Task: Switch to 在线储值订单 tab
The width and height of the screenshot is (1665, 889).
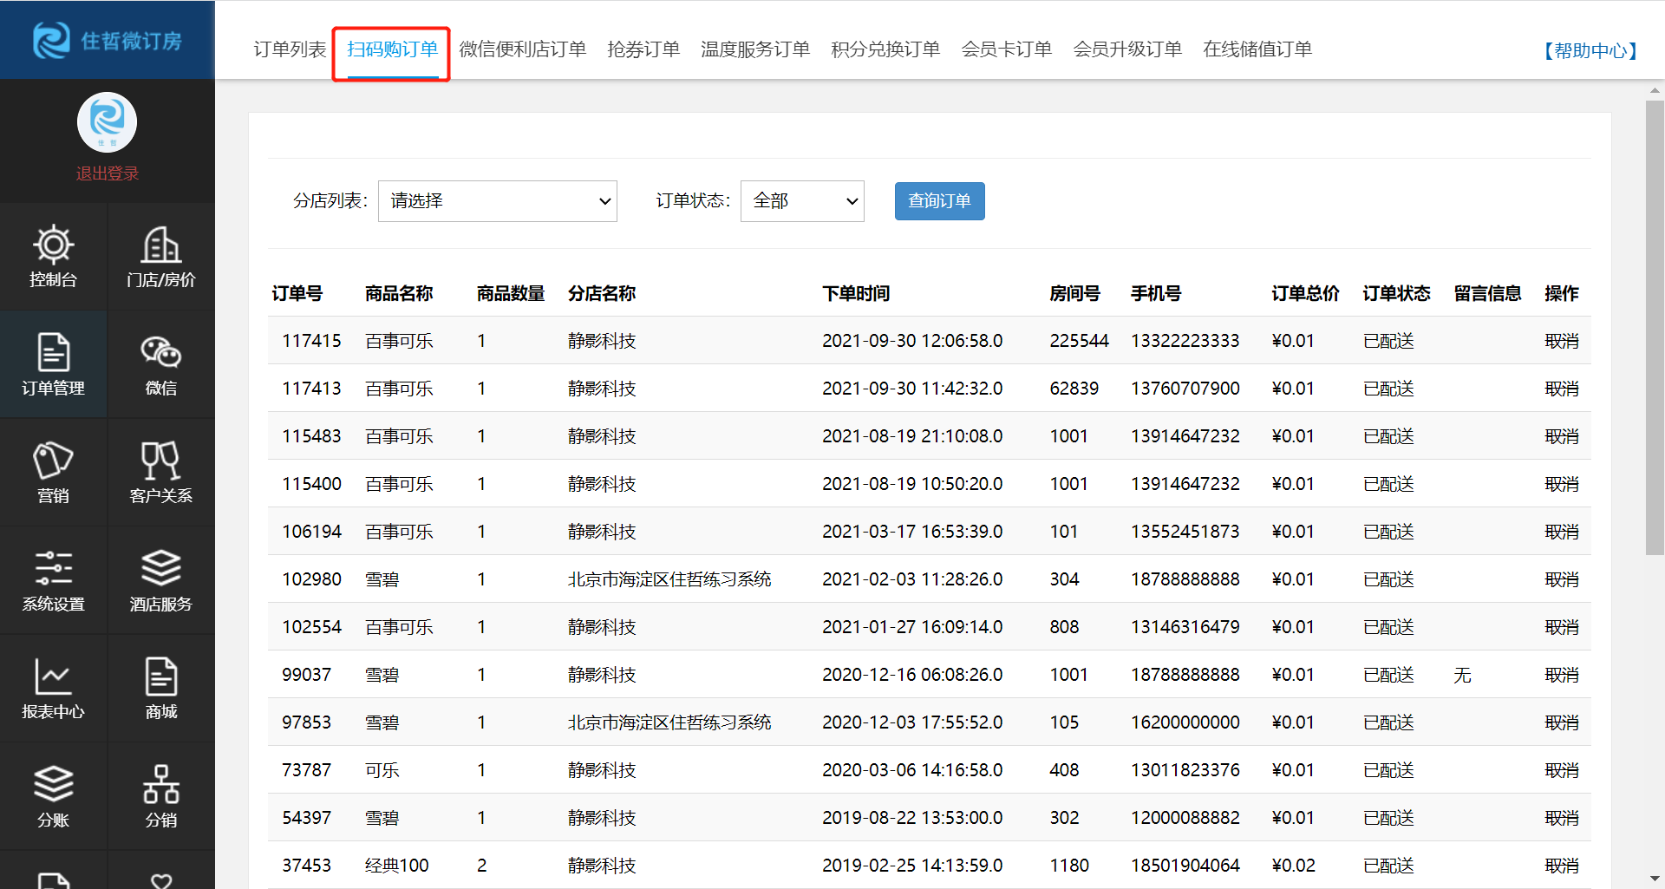Action: coord(1257,49)
